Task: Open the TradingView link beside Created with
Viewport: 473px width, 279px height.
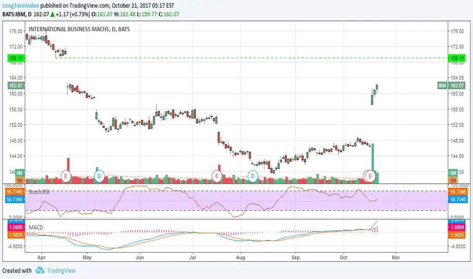Action: 61,270
